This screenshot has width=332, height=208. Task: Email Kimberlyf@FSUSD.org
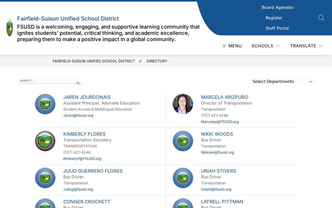(82, 159)
